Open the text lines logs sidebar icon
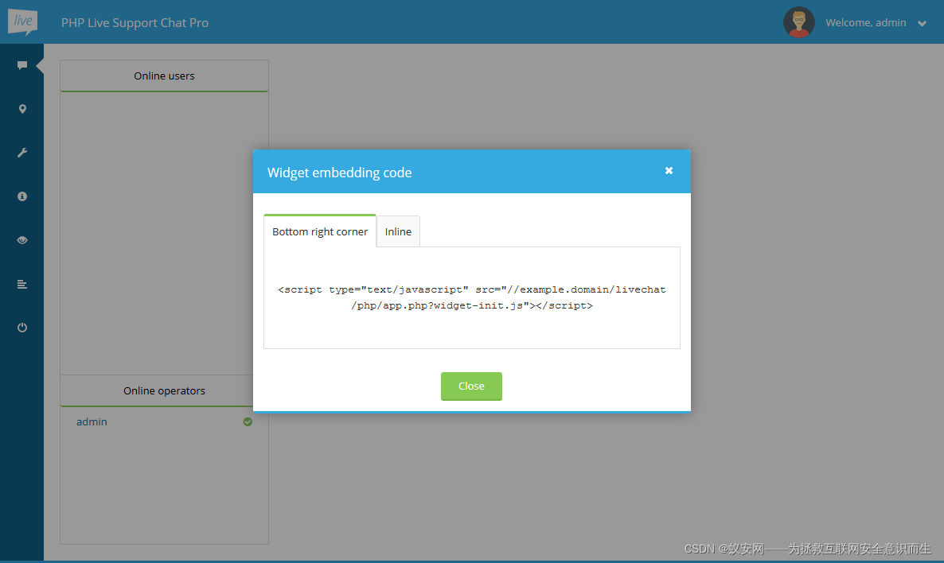Screen dimensions: 944x563 22,284
